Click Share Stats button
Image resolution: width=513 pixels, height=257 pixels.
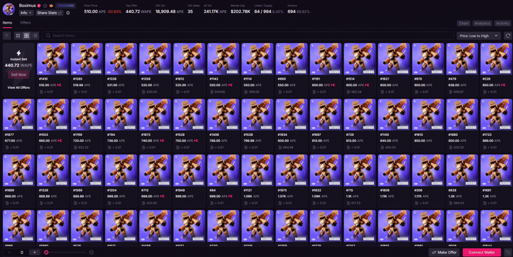pos(50,13)
